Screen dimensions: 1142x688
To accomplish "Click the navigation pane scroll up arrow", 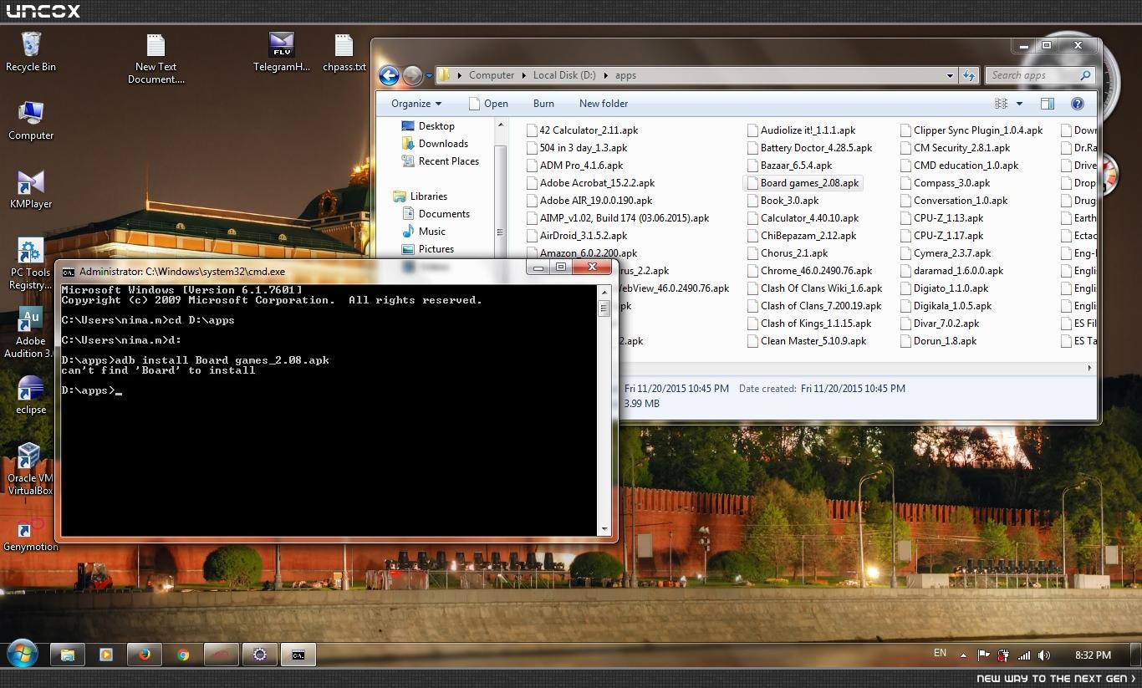I will tap(501, 125).
